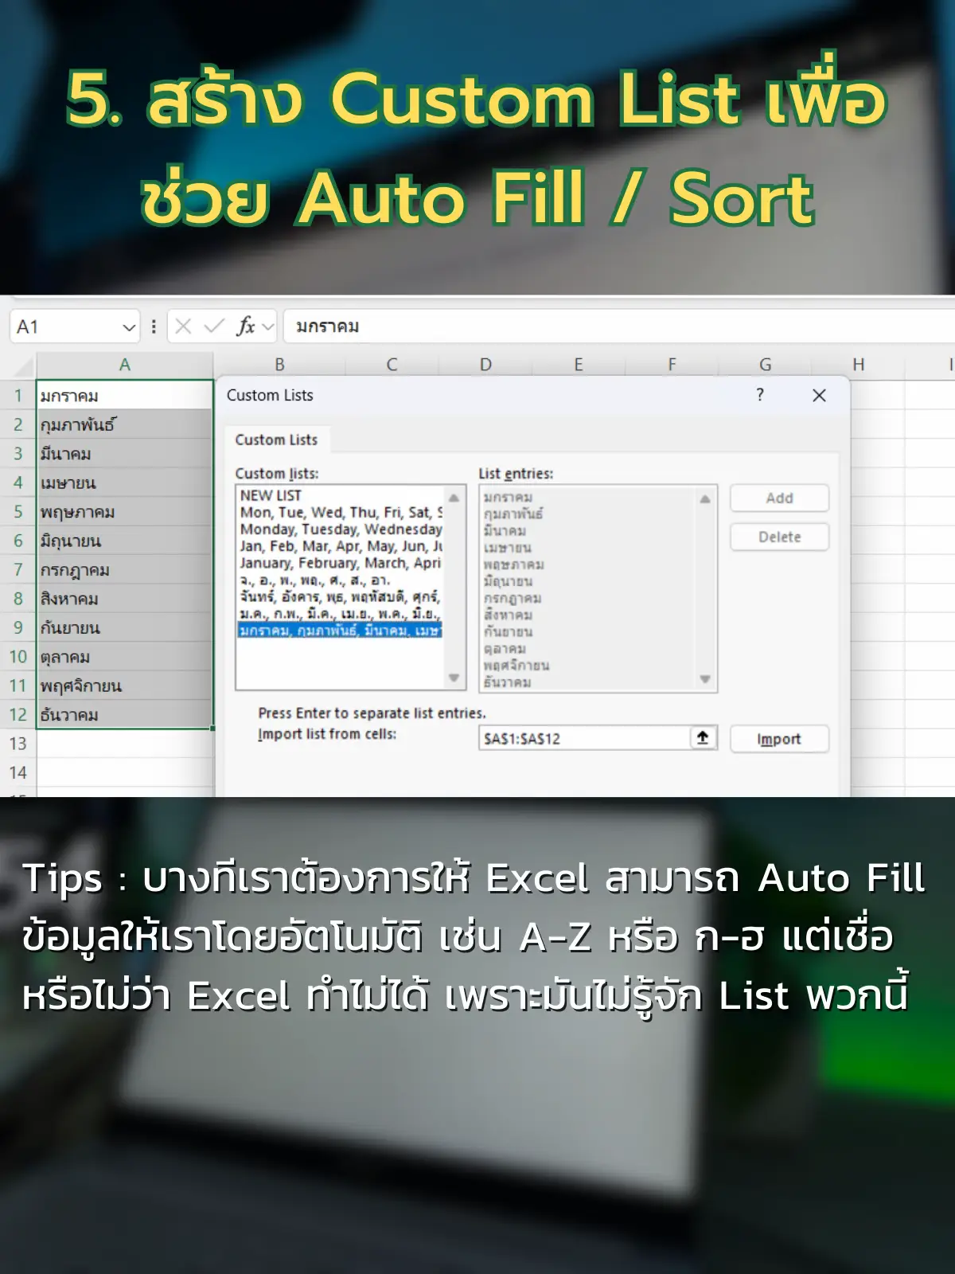Select the Mon, Tue, Wed list entry
Viewport: 955px width, 1274px height.
[x=341, y=512]
